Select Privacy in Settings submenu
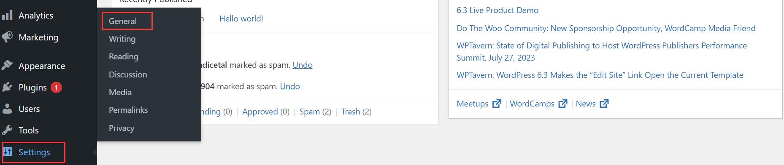The image size is (784, 165). [x=122, y=128]
